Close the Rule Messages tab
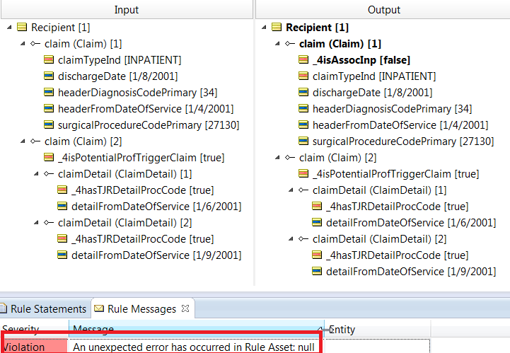Screen dimensions: 510x353 [185, 308]
